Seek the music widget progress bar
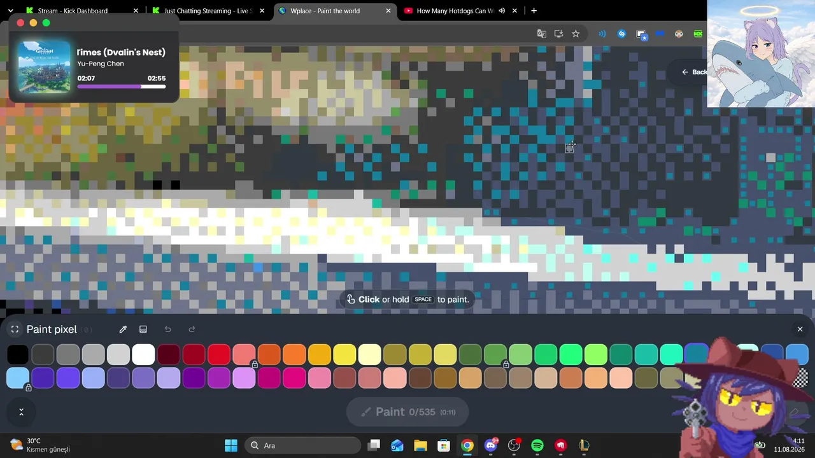 tap(122, 87)
